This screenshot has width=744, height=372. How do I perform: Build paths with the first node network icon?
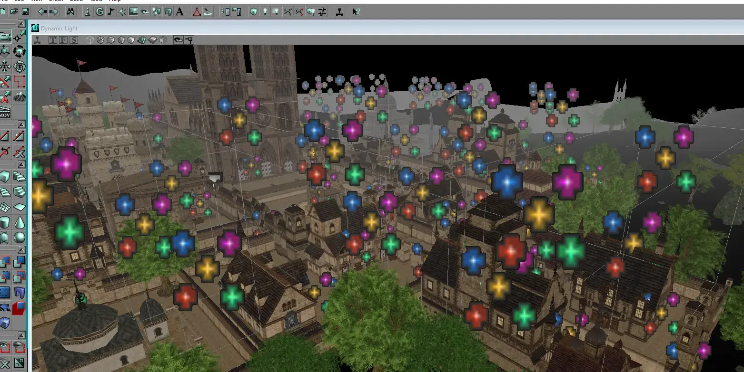[288, 11]
